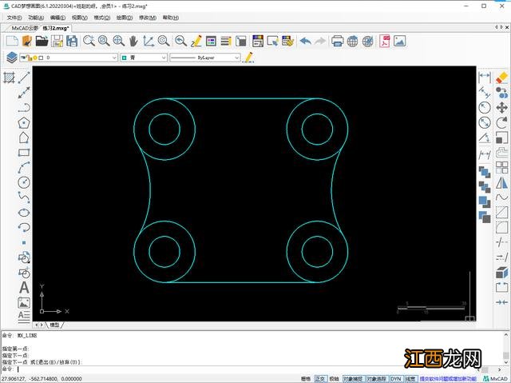Switch to the MxCAD云图 tab
Viewport: 511px width, 383px height.
click(25, 27)
